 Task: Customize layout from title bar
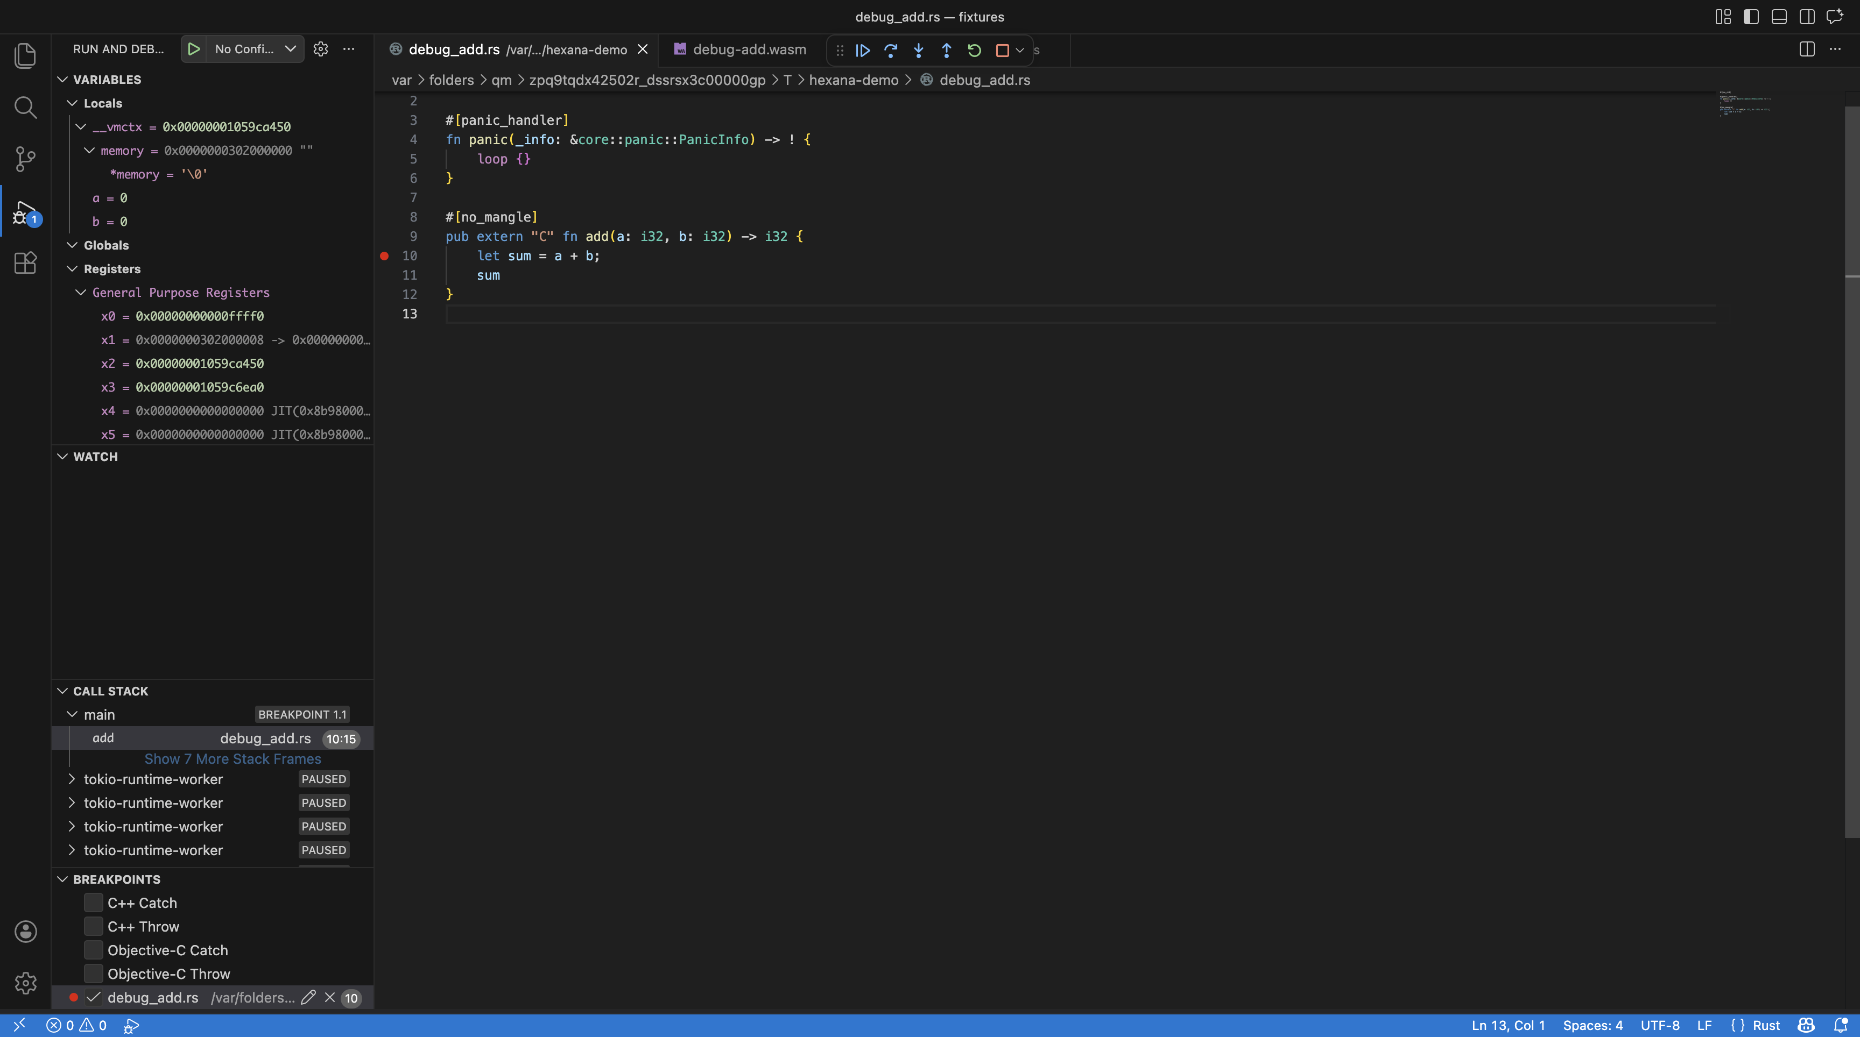[x=1723, y=17]
